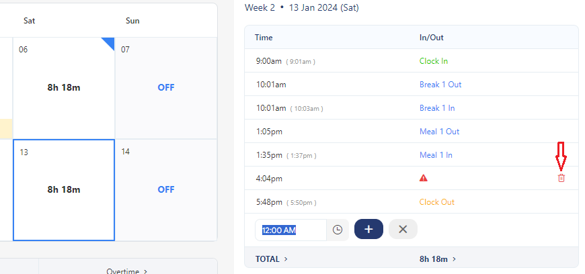Select the Meal 1 Out entry

tap(439, 132)
